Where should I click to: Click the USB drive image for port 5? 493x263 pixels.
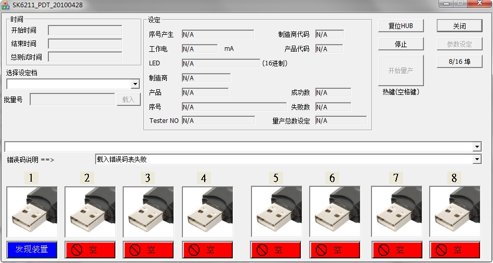[x=276, y=212]
